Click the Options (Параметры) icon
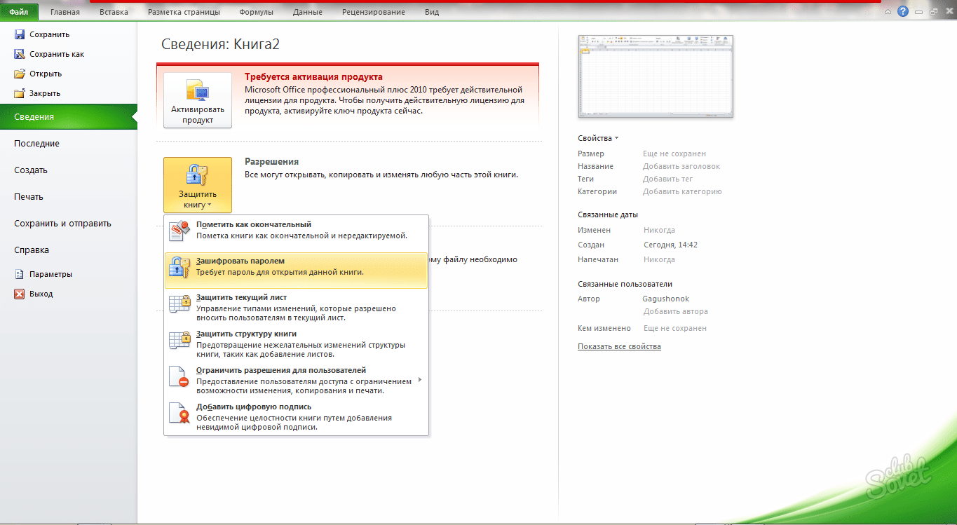Viewport: 957px width, 525px height. [x=20, y=274]
